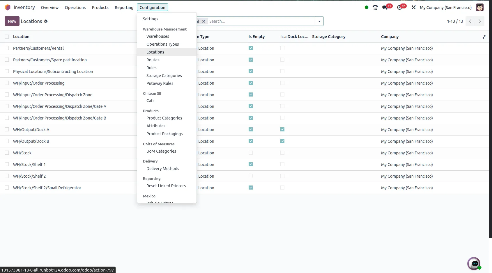Open the column settings adjust icon
Image resolution: width=492 pixels, height=273 pixels.
pyautogui.click(x=484, y=37)
